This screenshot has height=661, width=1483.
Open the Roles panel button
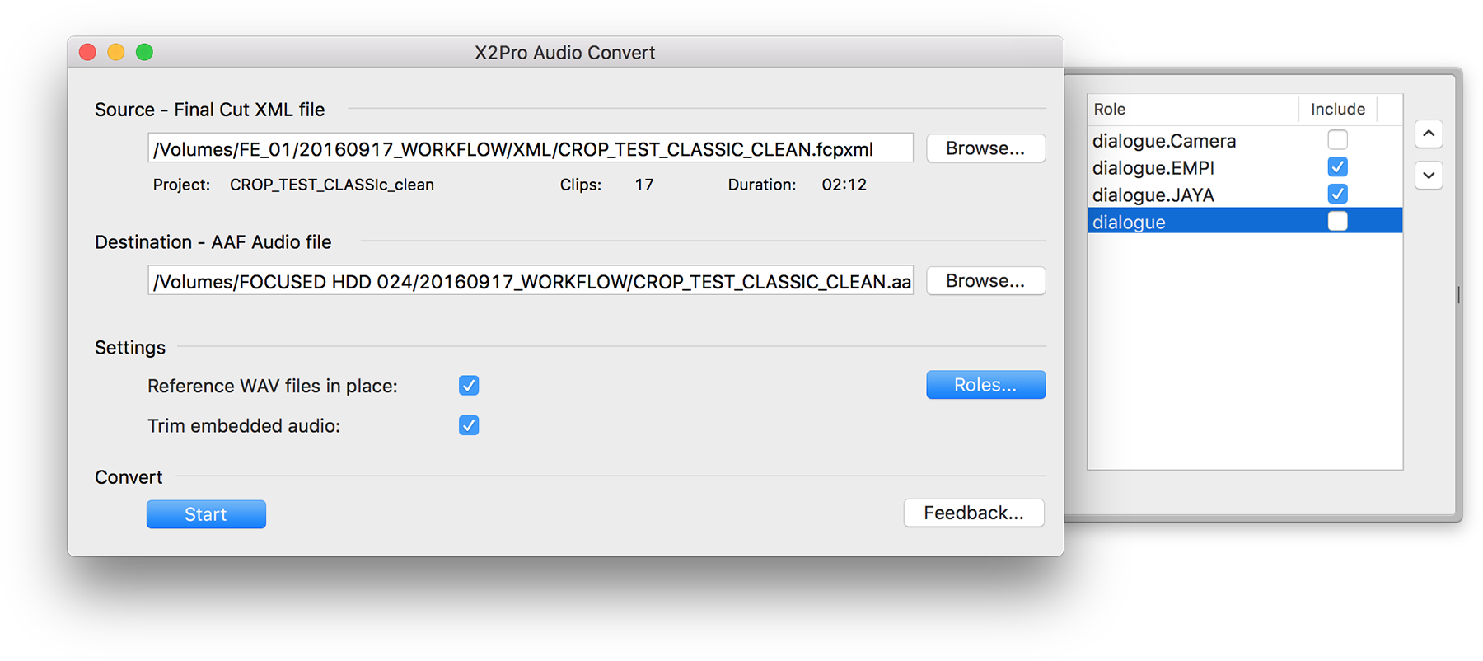pos(985,385)
